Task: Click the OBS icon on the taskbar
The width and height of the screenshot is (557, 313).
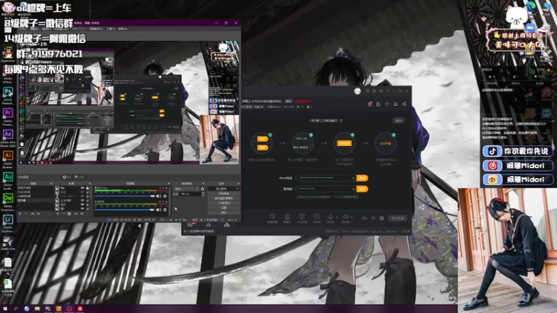Action: pyautogui.click(x=69, y=309)
